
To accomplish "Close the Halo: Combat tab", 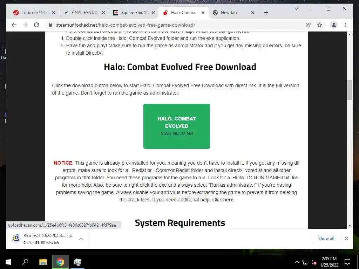I will click(x=203, y=13).
